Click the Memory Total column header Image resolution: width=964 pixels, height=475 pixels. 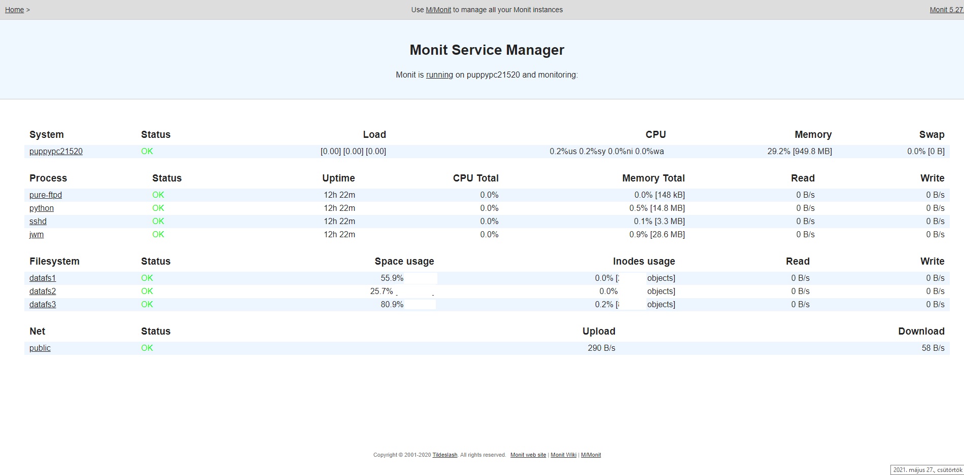(653, 178)
